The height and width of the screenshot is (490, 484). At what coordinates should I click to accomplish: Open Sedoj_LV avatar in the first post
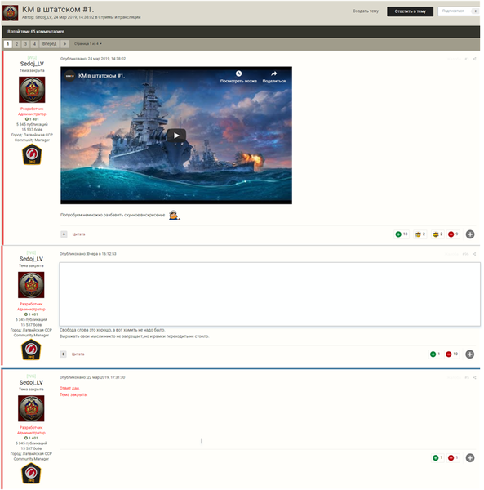tap(32, 90)
